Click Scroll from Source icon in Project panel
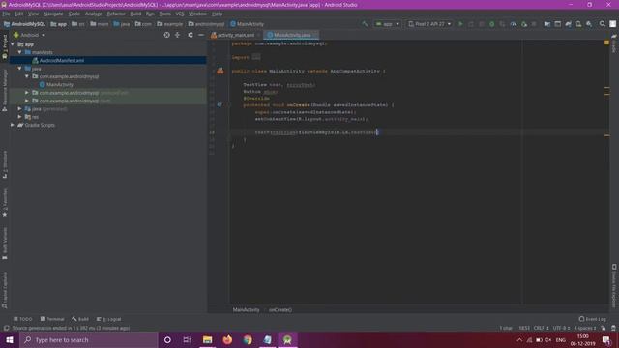Image resolution: width=619 pixels, height=348 pixels. coord(167,35)
